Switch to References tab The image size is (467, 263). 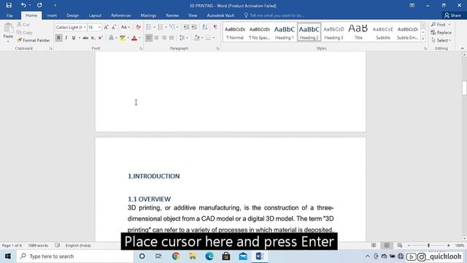coord(121,15)
